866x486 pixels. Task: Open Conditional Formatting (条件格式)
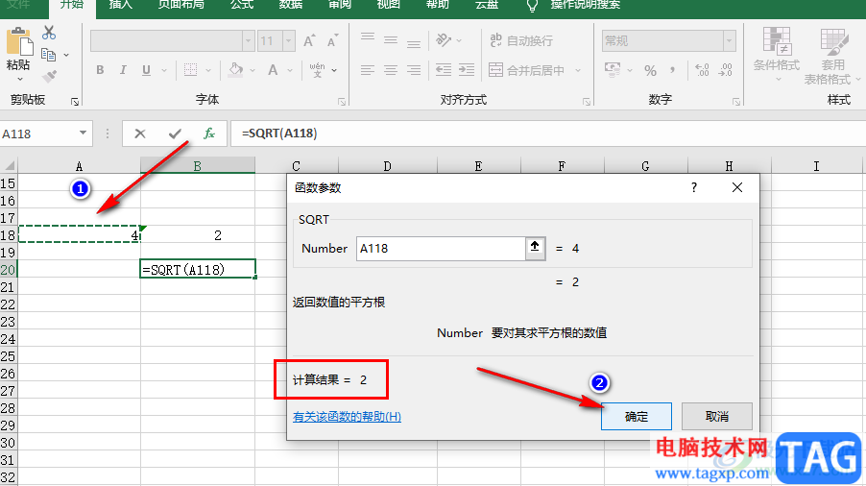777,53
